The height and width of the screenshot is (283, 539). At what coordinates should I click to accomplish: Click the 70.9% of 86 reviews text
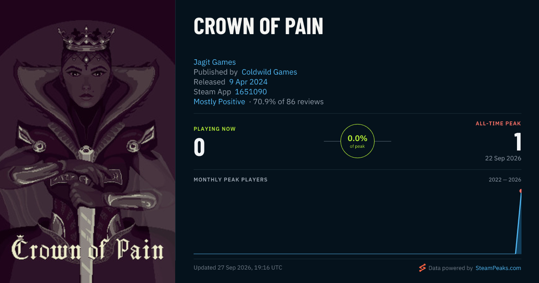288,102
